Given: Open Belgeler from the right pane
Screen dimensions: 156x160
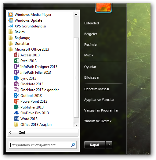Looking at the screenshot, I should pyautogui.click(x=91, y=34).
